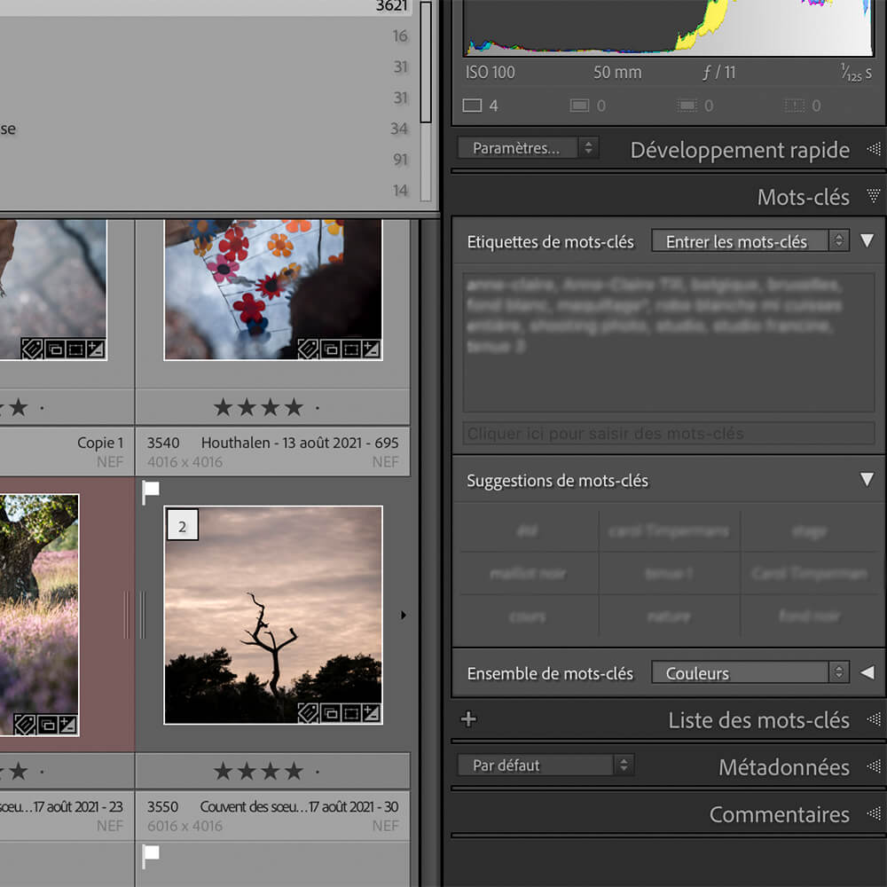This screenshot has height=887, width=887.
Task: Set first star under flower photo
Action: click(x=223, y=407)
